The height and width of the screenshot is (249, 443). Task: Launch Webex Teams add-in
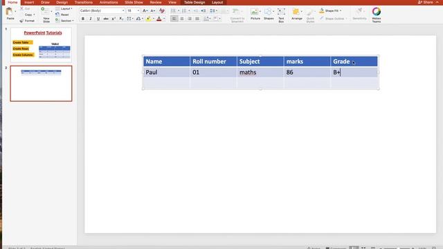coord(377,15)
